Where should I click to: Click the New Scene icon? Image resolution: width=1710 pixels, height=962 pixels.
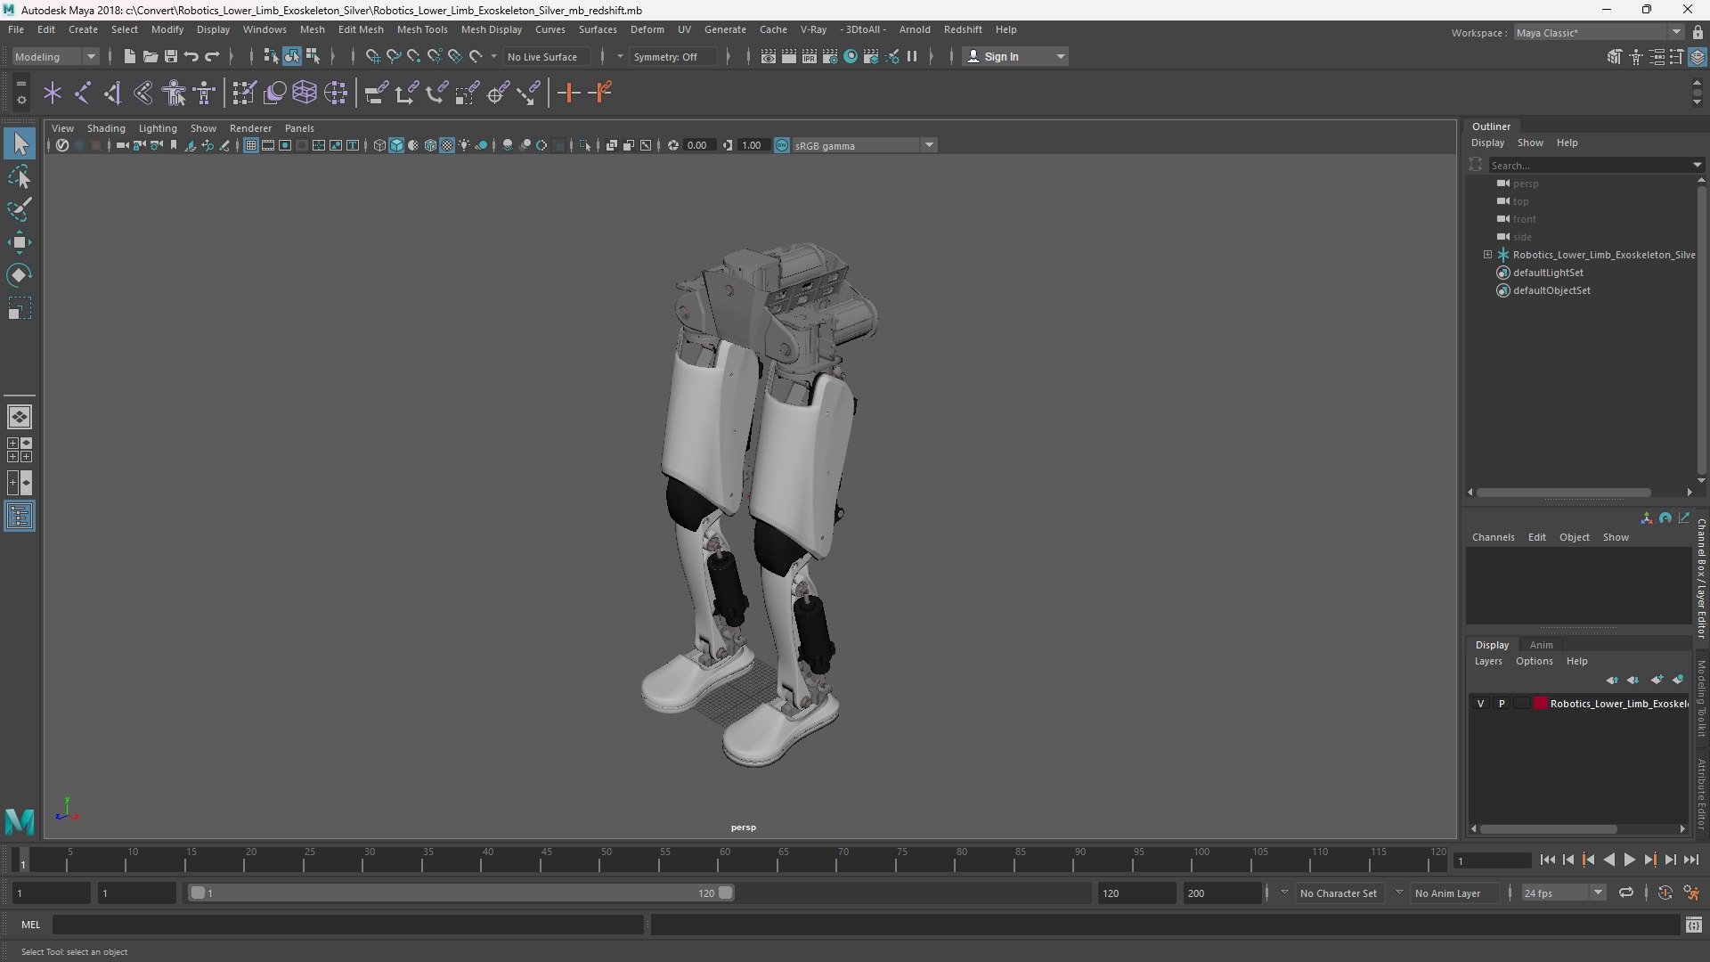tap(129, 56)
